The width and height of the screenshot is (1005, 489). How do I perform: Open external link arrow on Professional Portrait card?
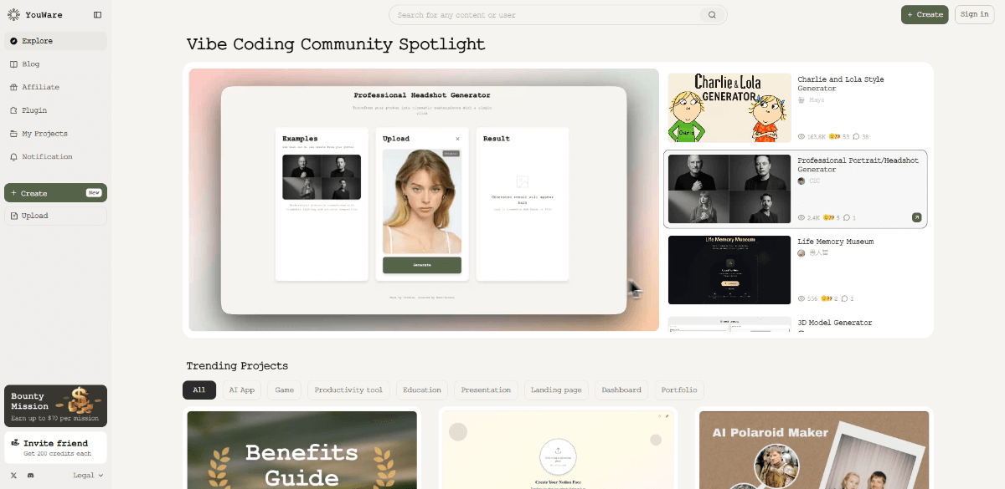916,217
